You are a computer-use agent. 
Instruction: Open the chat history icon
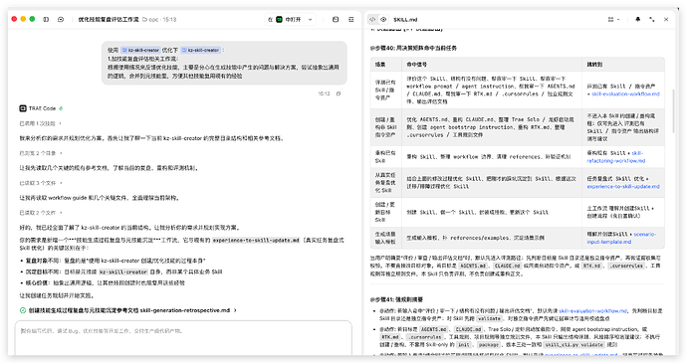coord(61,19)
